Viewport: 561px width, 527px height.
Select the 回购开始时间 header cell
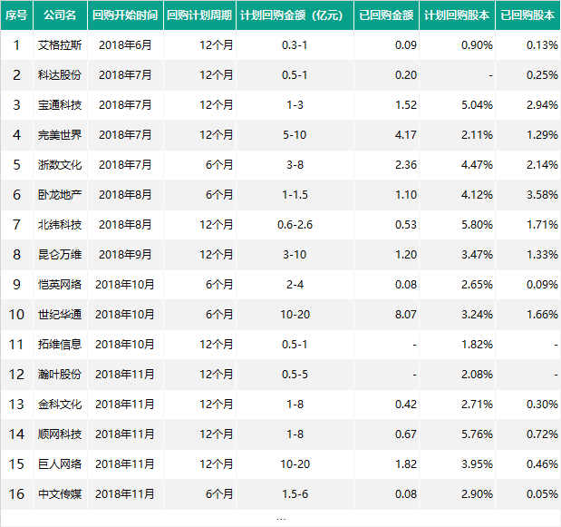pos(125,15)
